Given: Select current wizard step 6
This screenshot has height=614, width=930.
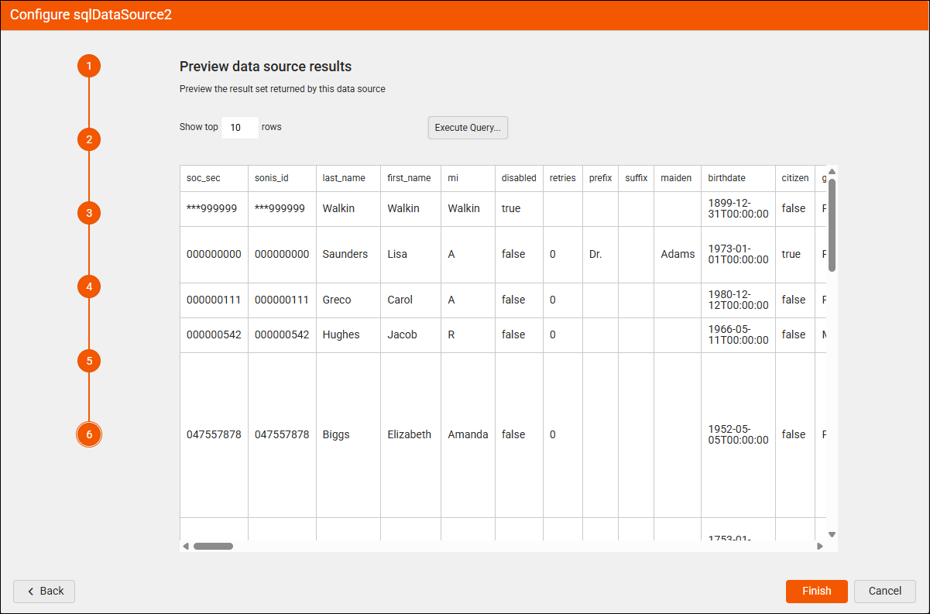Looking at the screenshot, I should pyautogui.click(x=89, y=434).
